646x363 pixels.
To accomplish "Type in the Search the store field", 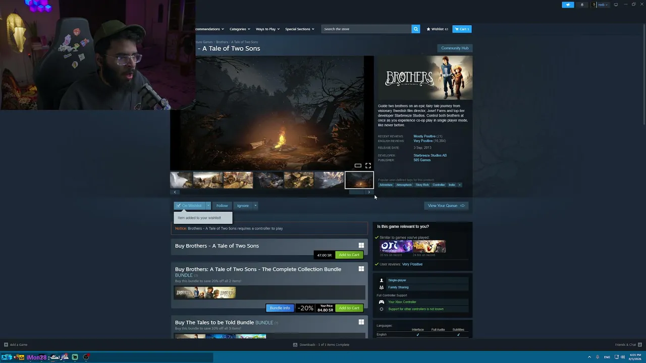I will click(x=366, y=29).
